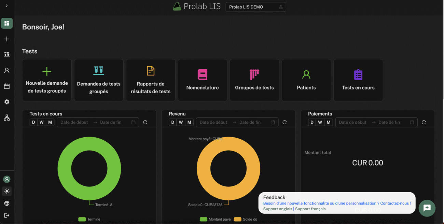This screenshot has height=224, width=444.
Task: Select W range in Revenu panel
Action: click(181, 122)
